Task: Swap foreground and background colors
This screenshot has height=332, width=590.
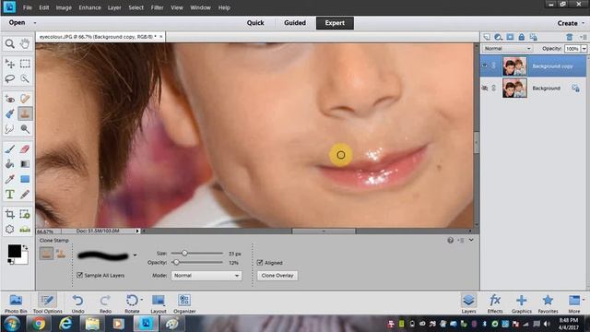Action: coord(25,247)
